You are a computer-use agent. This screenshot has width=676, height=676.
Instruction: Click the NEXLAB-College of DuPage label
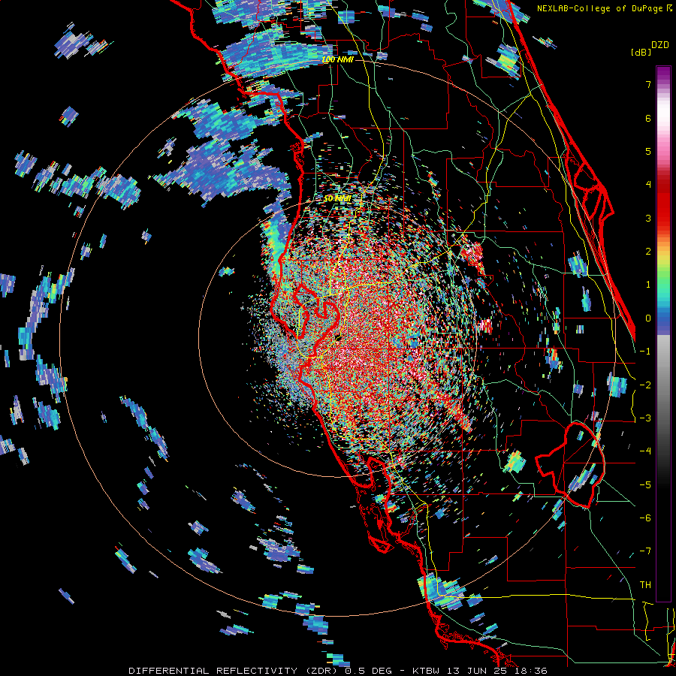pos(601,8)
